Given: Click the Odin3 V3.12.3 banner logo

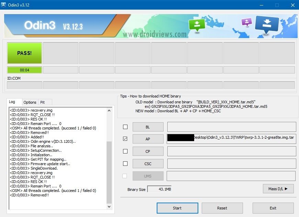Looking at the screenshot, I should pos(53,26).
